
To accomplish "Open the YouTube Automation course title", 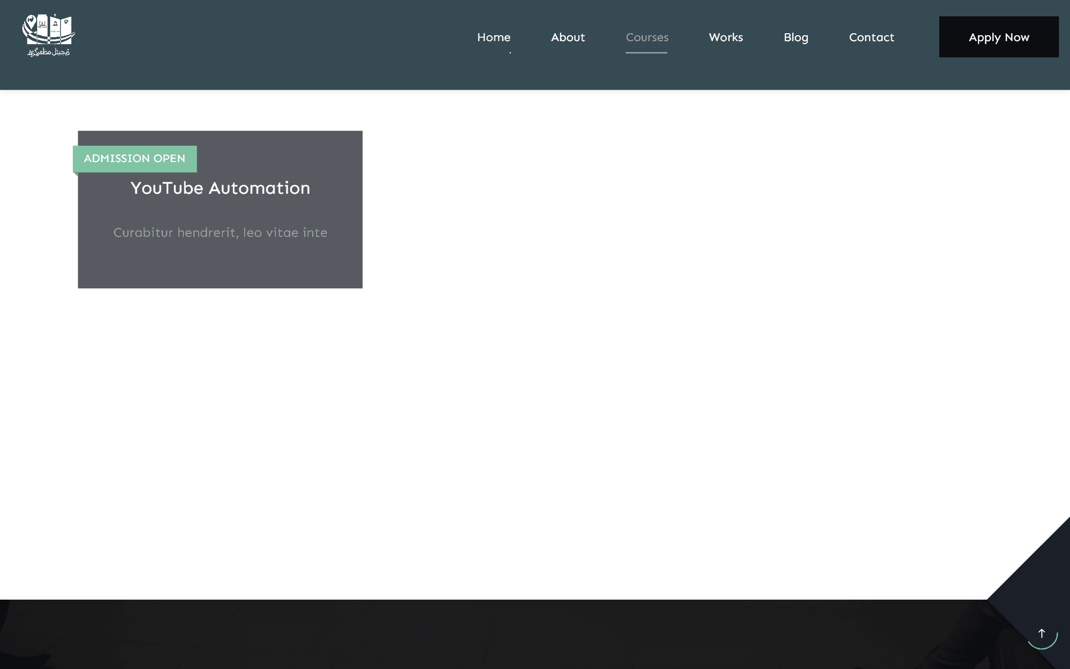I will pyautogui.click(x=220, y=188).
